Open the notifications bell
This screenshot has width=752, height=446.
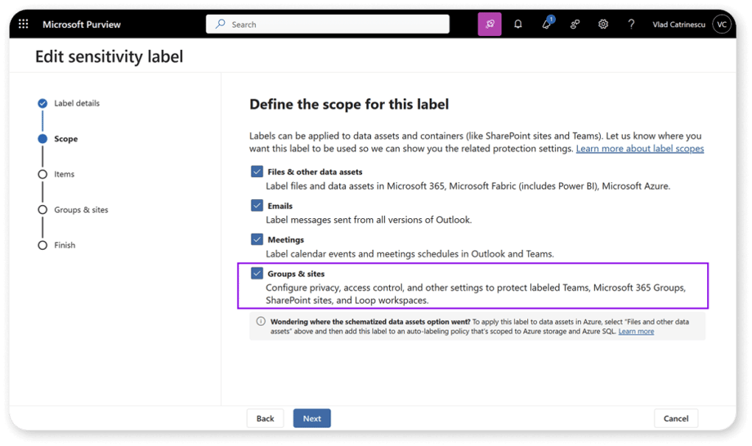518,24
